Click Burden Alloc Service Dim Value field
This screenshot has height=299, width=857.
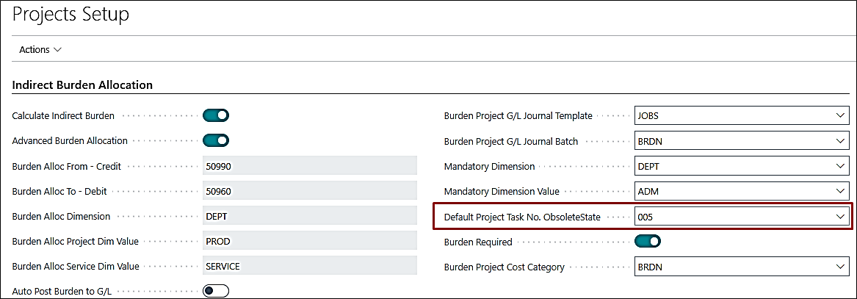[309, 266]
